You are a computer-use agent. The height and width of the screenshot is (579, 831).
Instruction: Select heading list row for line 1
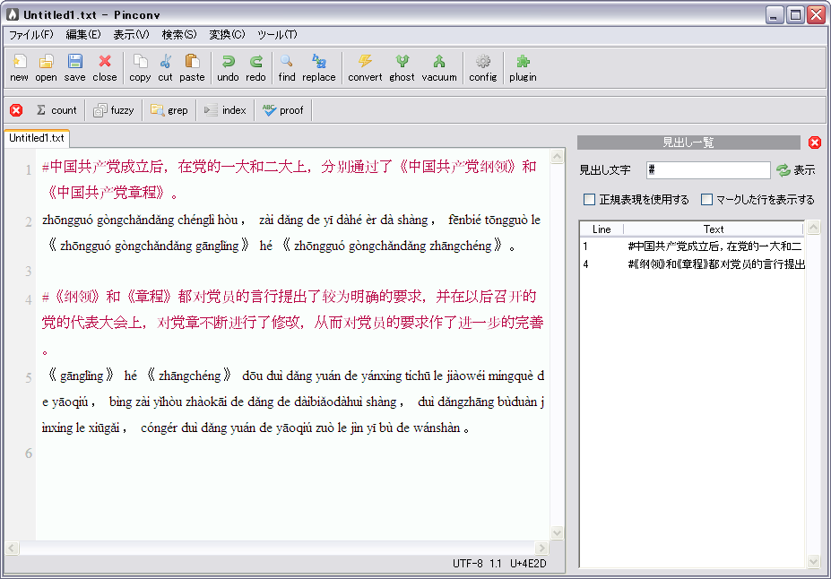(692, 246)
